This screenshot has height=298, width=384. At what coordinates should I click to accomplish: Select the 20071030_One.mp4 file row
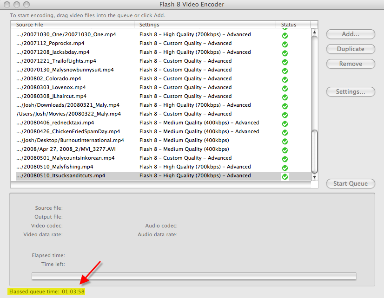coord(161,34)
